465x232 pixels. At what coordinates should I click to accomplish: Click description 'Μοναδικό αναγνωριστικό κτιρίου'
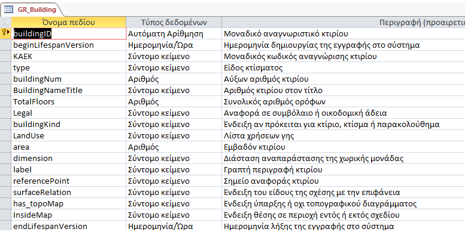(x=286, y=33)
